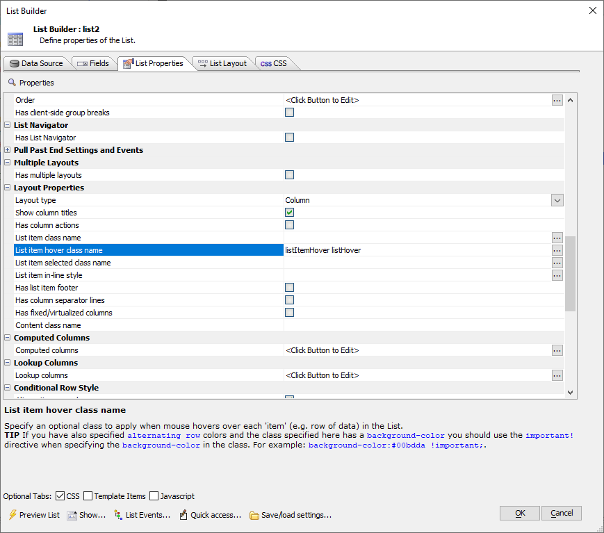Image resolution: width=604 pixels, height=533 pixels.
Task: Switch to the Data Source tab
Action: coord(37,63)
